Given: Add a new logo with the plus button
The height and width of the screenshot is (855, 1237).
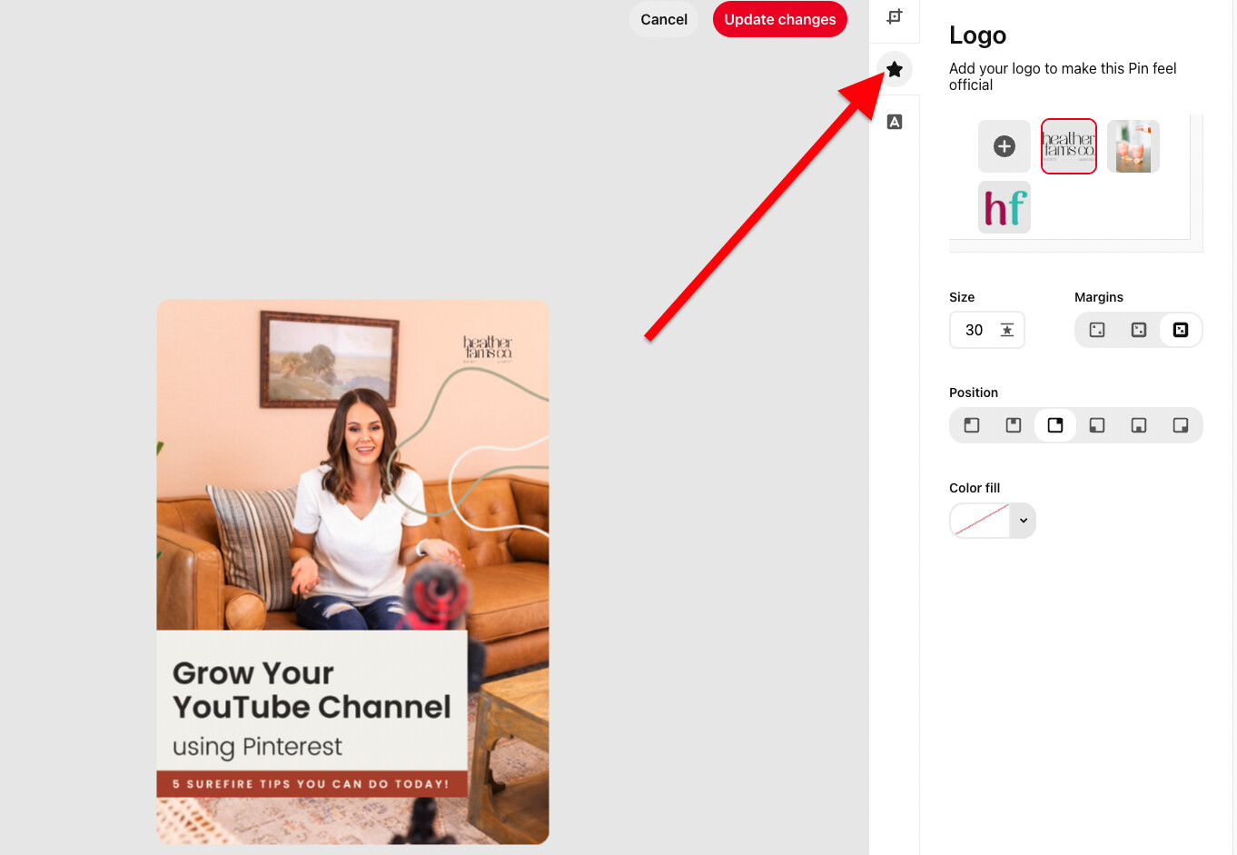Looking at the screenshot, I should 1004,146.
